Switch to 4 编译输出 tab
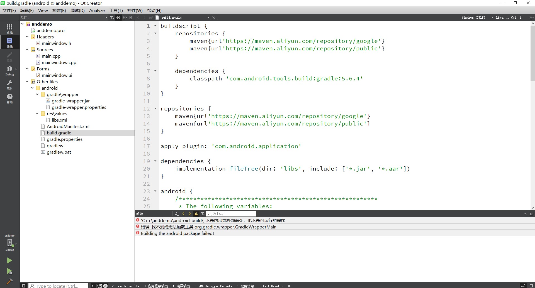The width and height of the screenshot is (535, 288). point(181,286)
